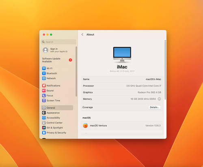Open Siri & Spotlight label

pos(54,128)
